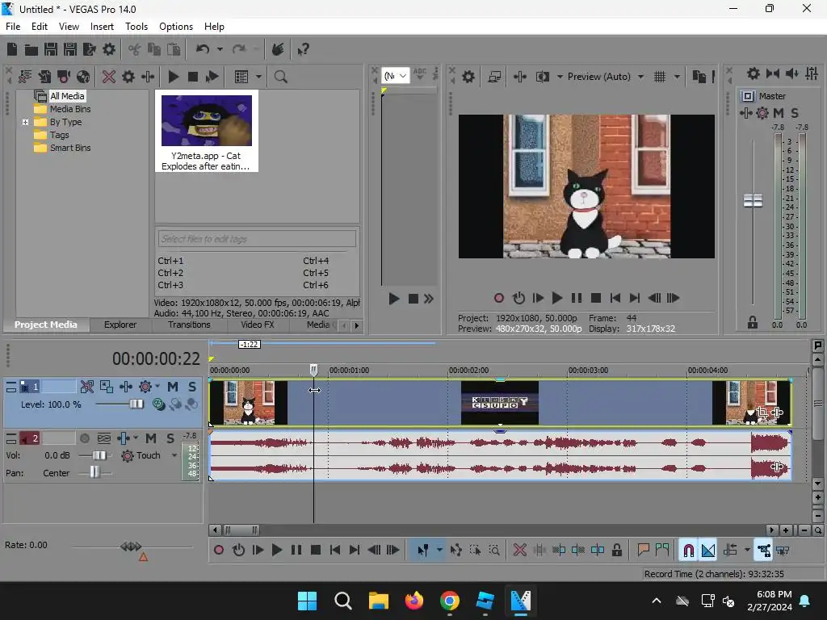The image size is (827, 620).
Task: Expand the By Type tree node
Action: click(25, 123)
